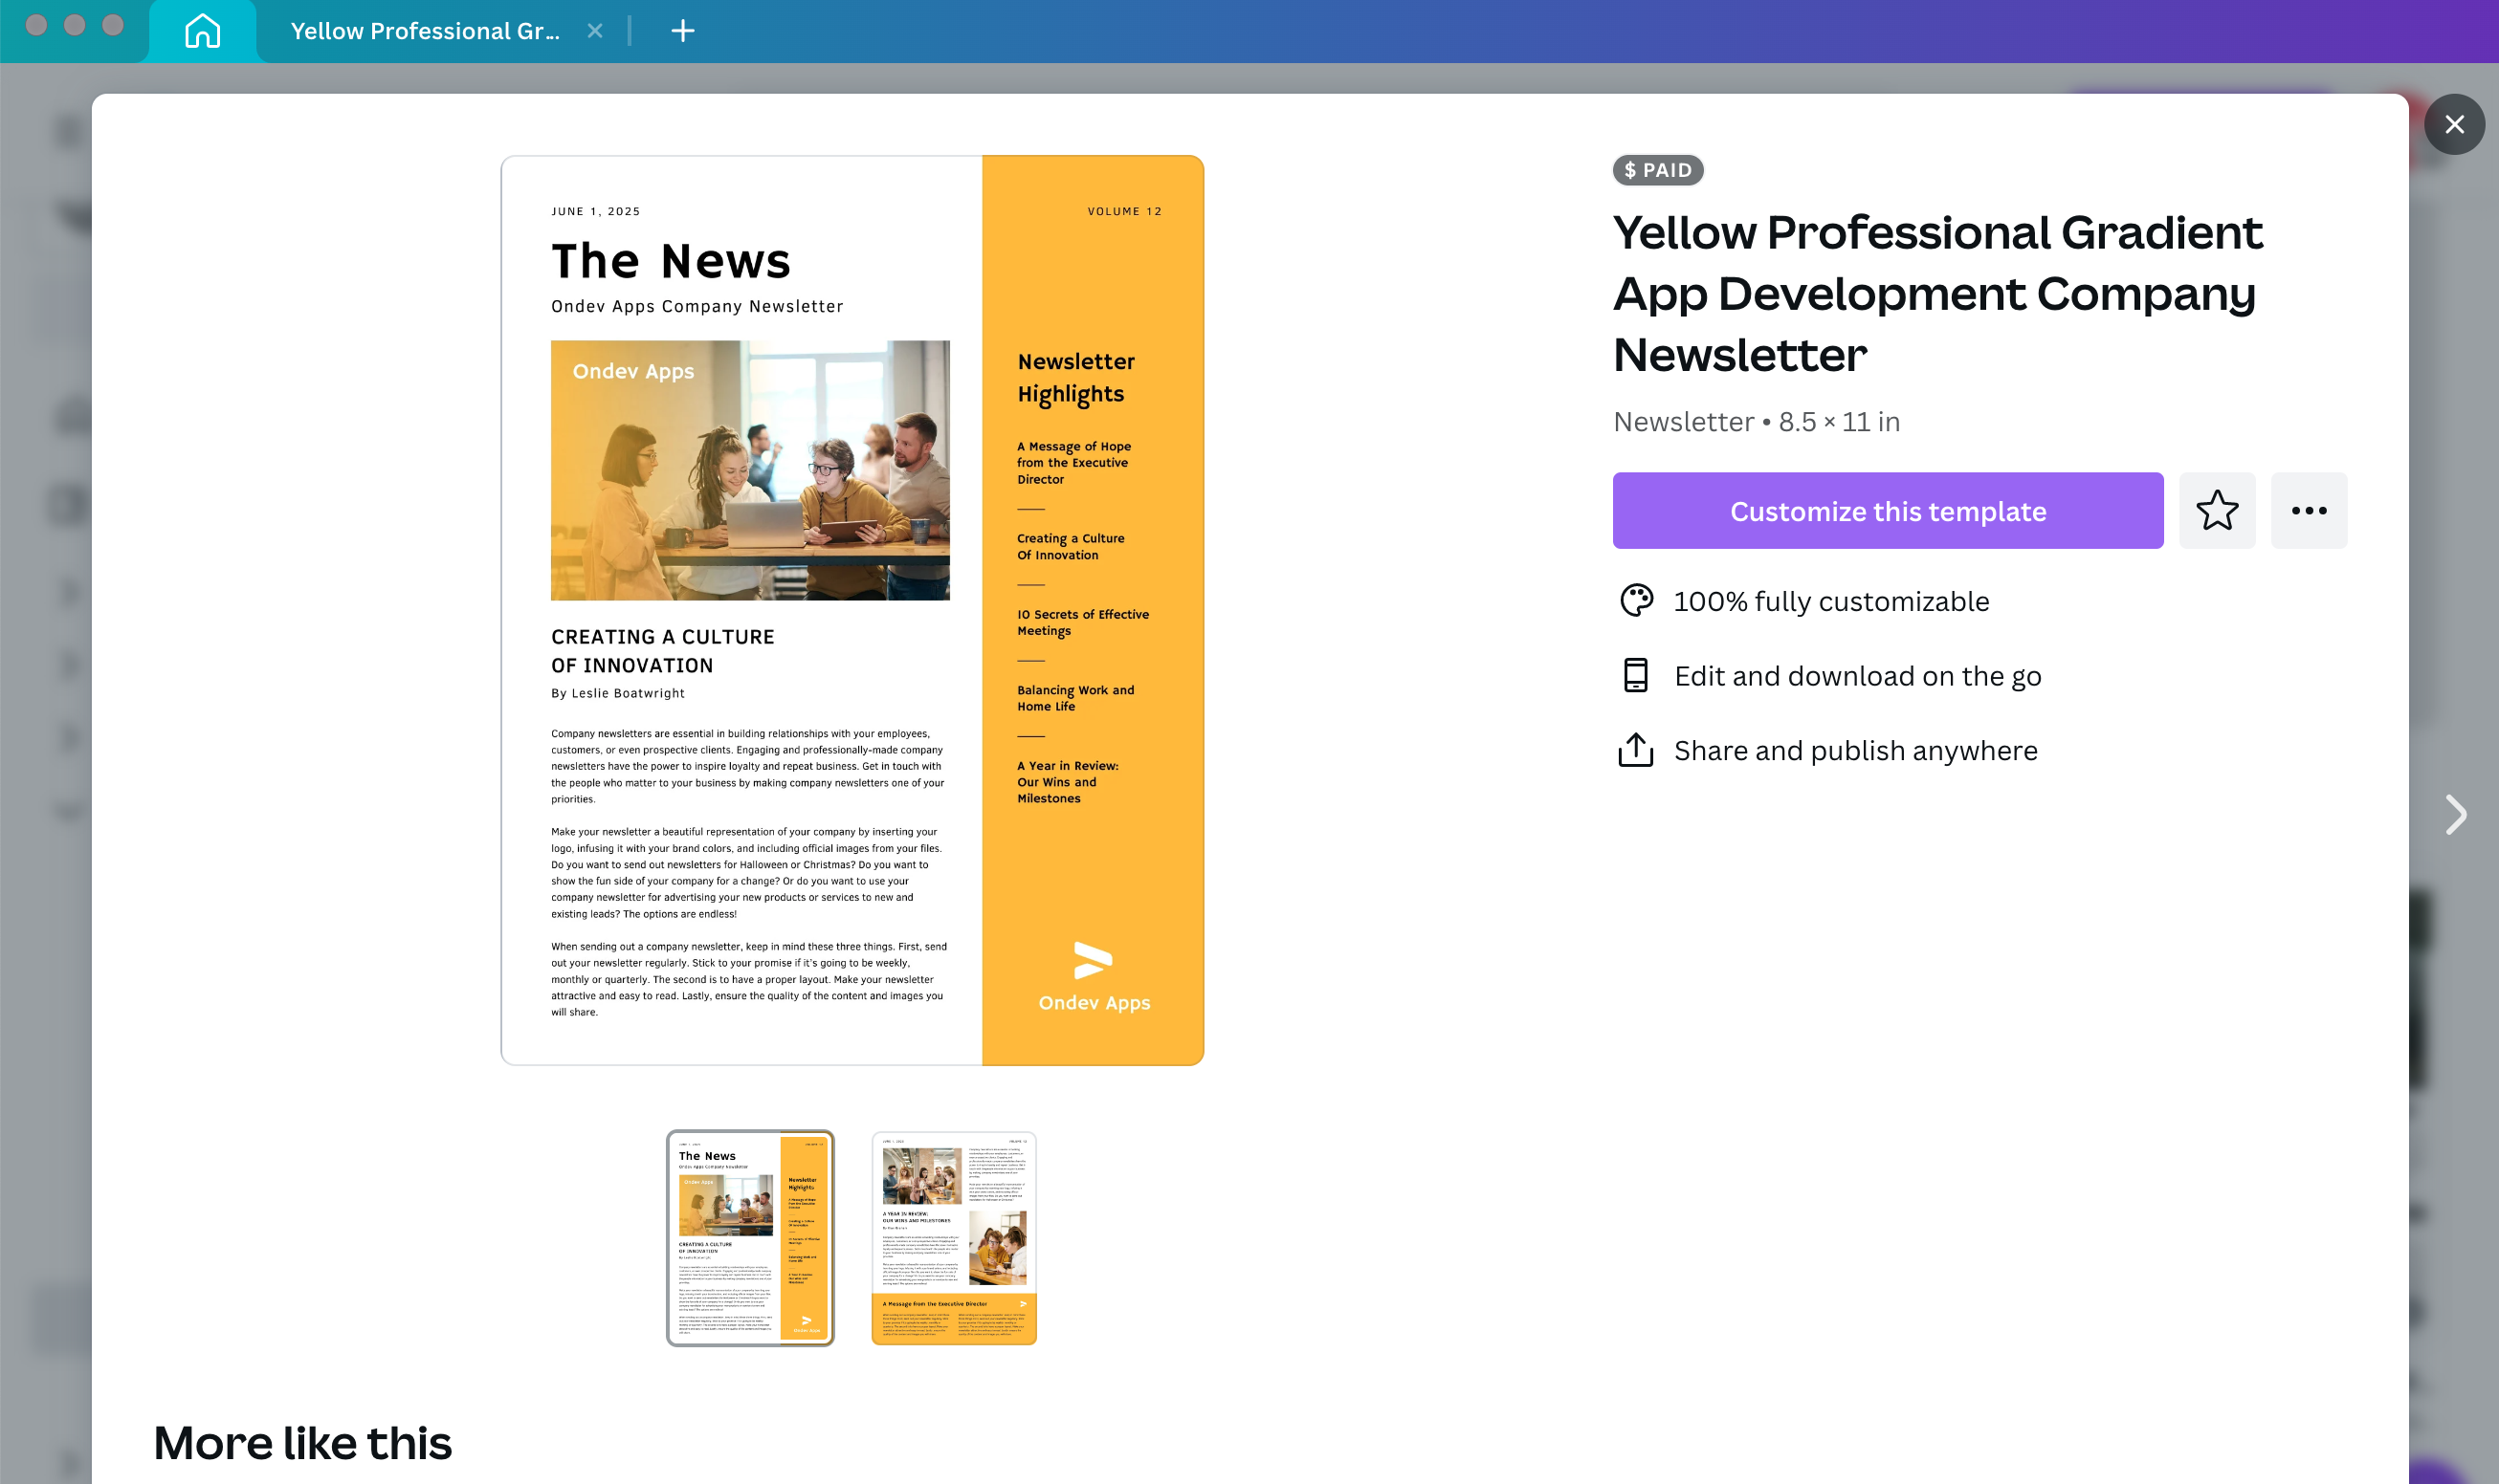Open the three-dot more options menu
This screenshot has width=2499, height=1484.
pos(2308,511)
